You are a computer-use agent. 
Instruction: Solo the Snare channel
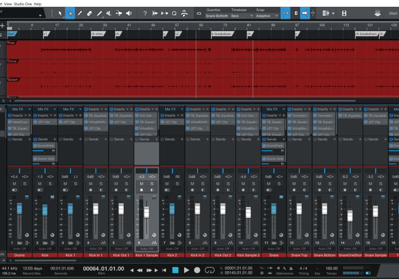coord(279,184)
